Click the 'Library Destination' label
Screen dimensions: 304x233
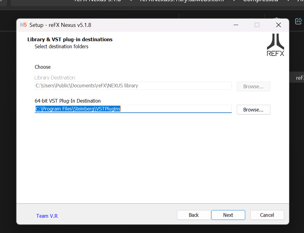click(55, 78)
